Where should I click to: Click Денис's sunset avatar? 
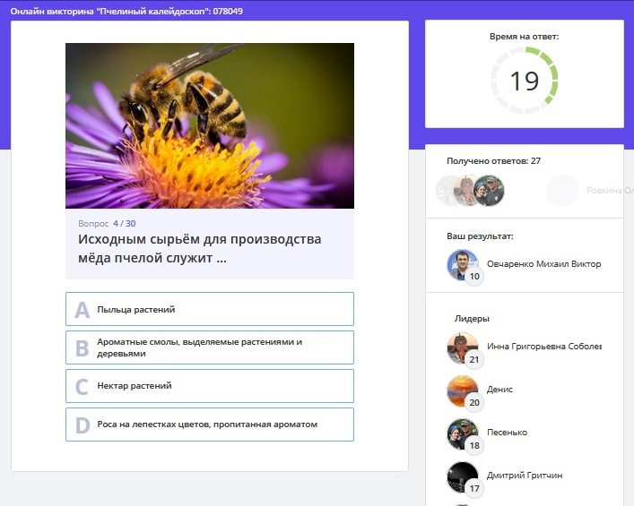click(462, 390)
